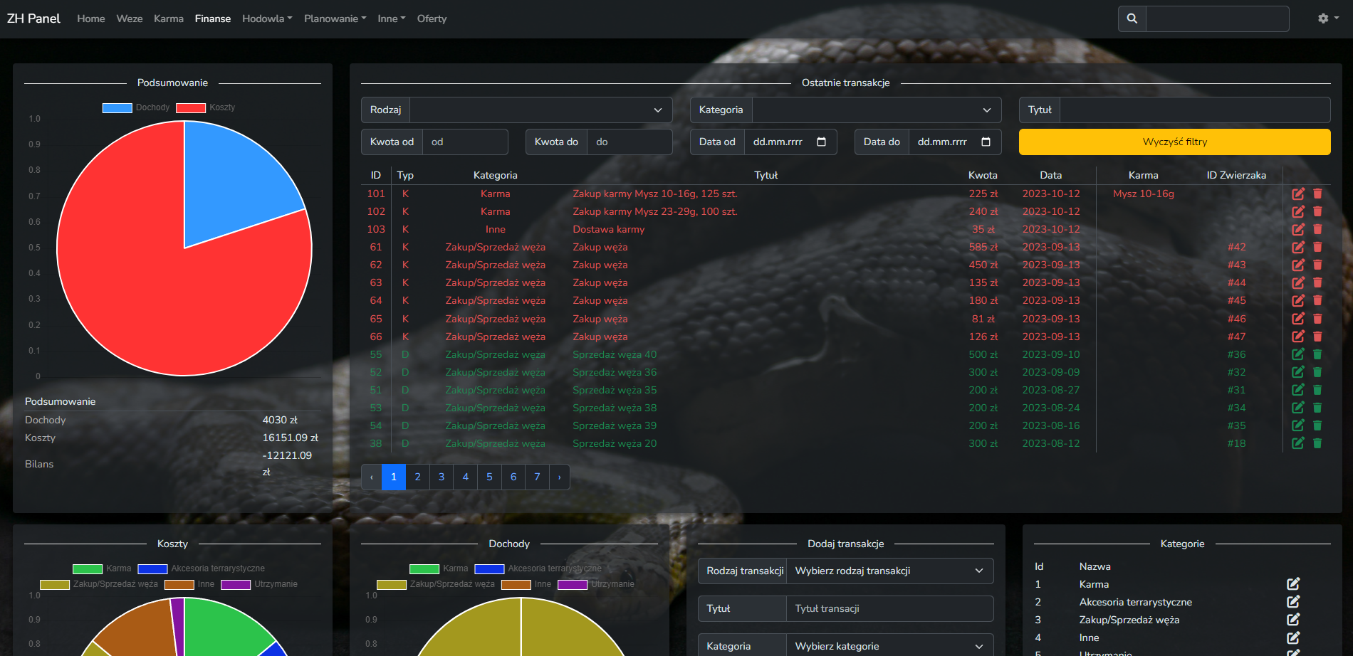Toggle Dochody legend swatch in Podsumowanie chart
The image size is (1353, 656).
click(x=117, y=107)
